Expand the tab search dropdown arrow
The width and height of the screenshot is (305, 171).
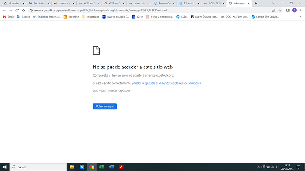[273, 3]
